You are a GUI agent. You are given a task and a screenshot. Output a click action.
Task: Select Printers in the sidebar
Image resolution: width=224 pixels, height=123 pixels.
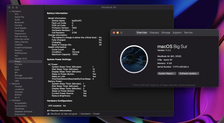coord(18,64)
